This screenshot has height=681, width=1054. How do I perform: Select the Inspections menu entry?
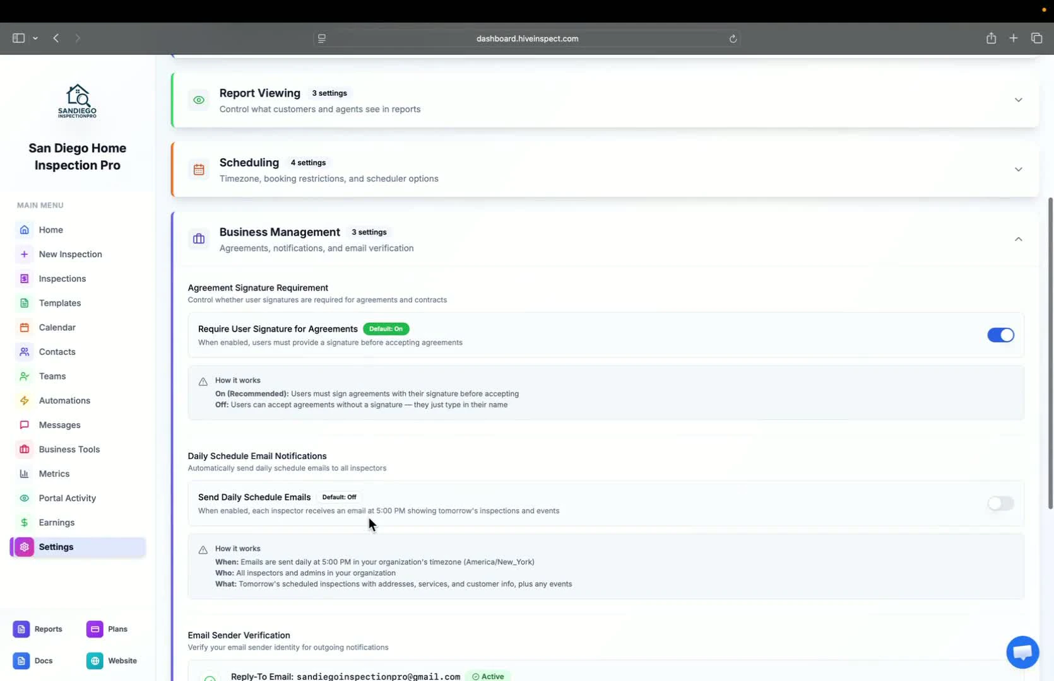pos(62,278)
